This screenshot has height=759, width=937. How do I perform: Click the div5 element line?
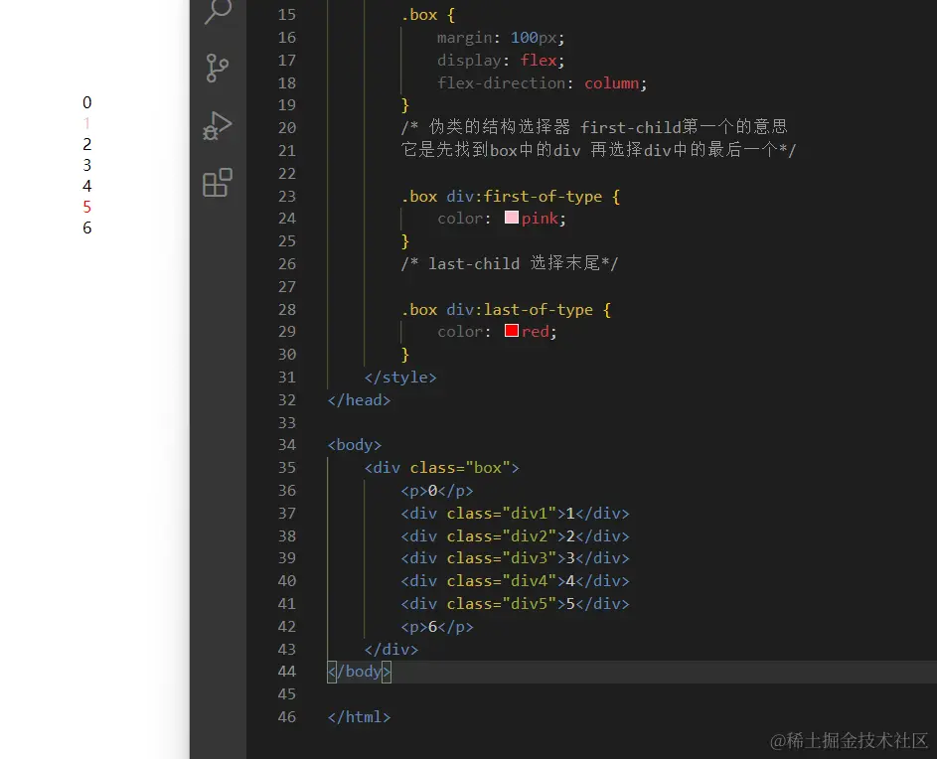click(x=515, y=603)
